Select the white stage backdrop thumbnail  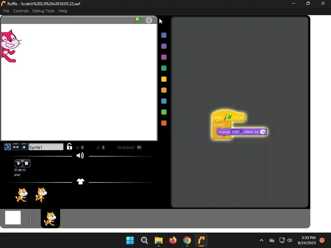(x=13, y=218)
